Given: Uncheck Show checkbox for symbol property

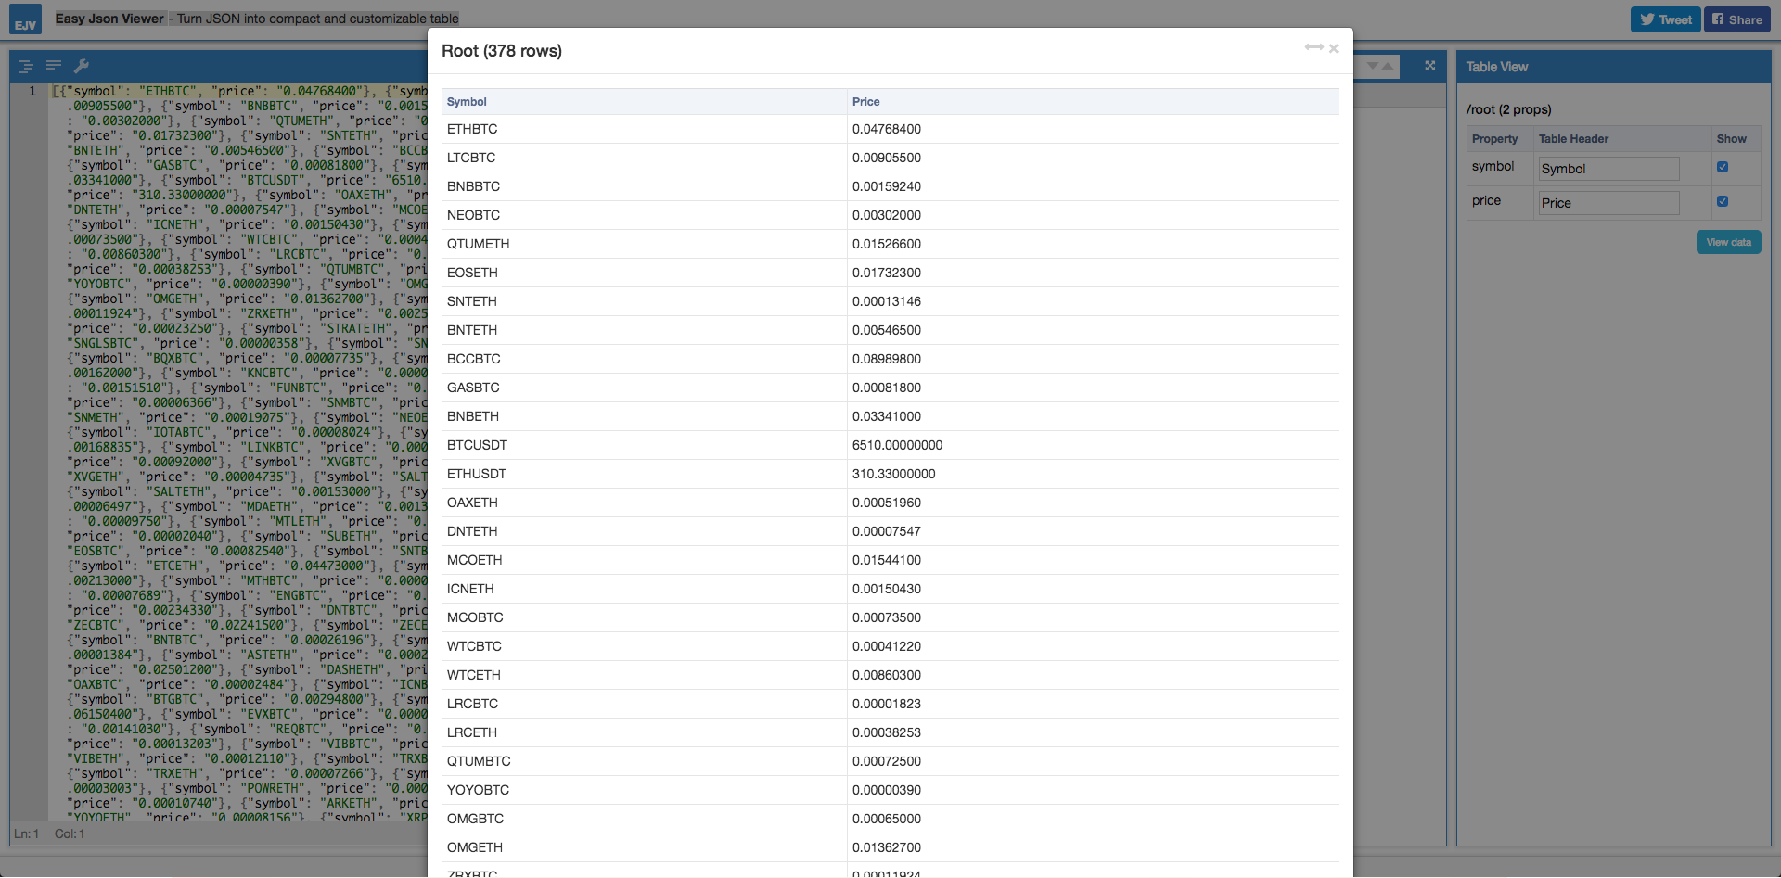Looking at the screenshot, I should coord(1723,167).
